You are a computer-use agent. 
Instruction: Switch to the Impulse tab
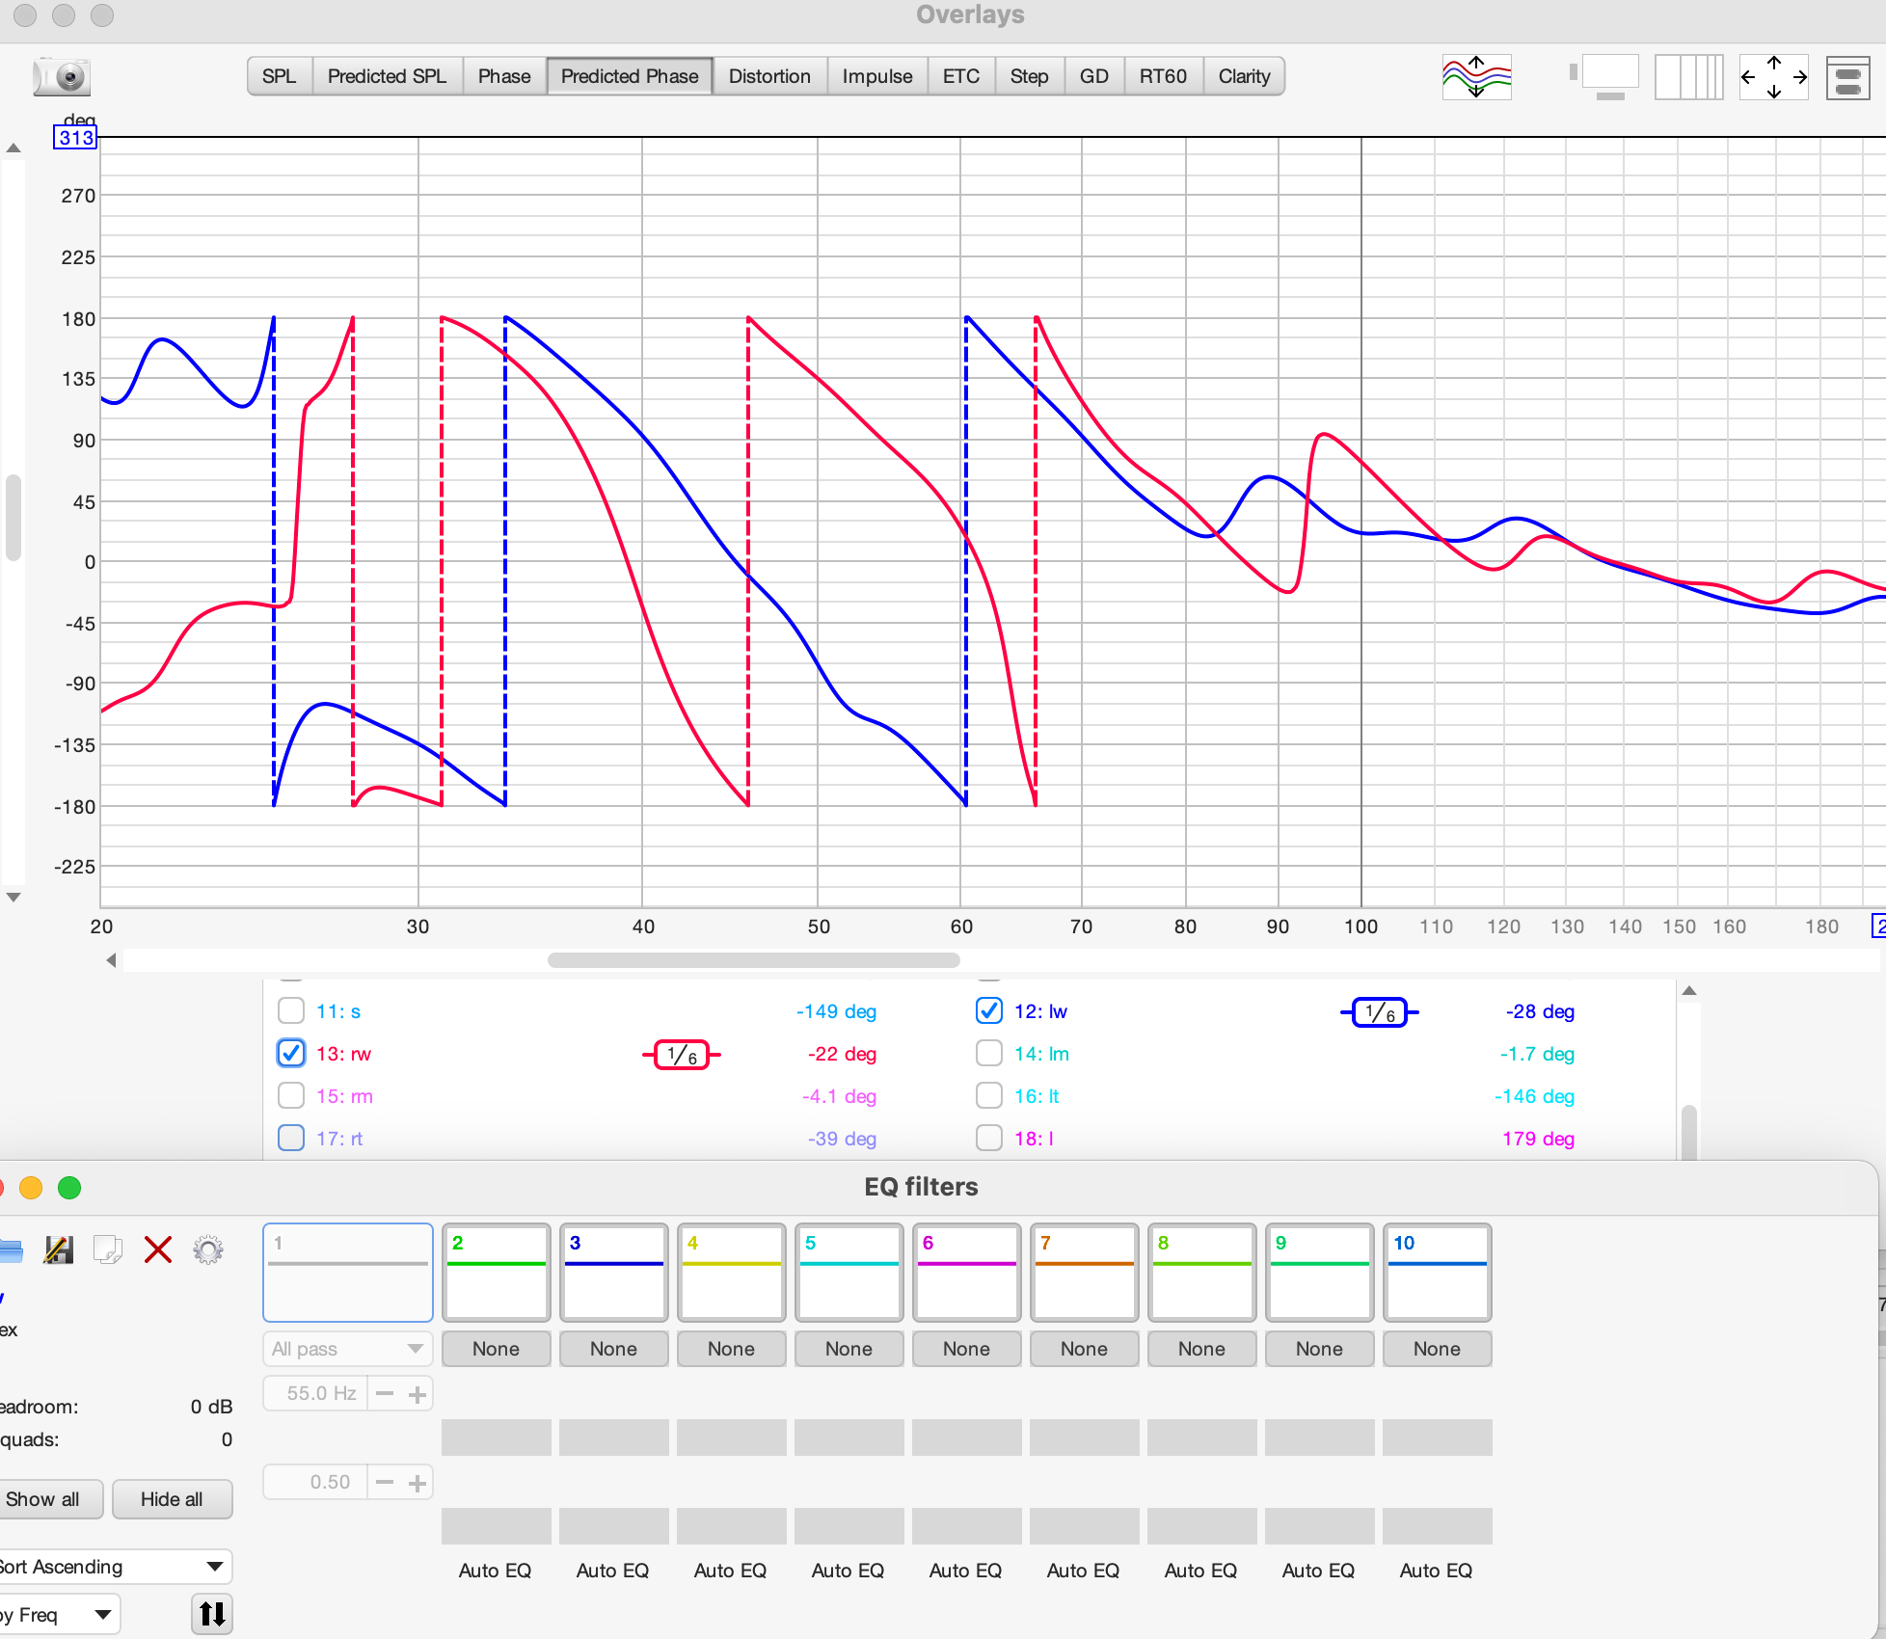pyautogui.click(x=877, y=76)
